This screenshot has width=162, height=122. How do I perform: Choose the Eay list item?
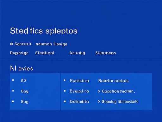[x=25, y=91]
